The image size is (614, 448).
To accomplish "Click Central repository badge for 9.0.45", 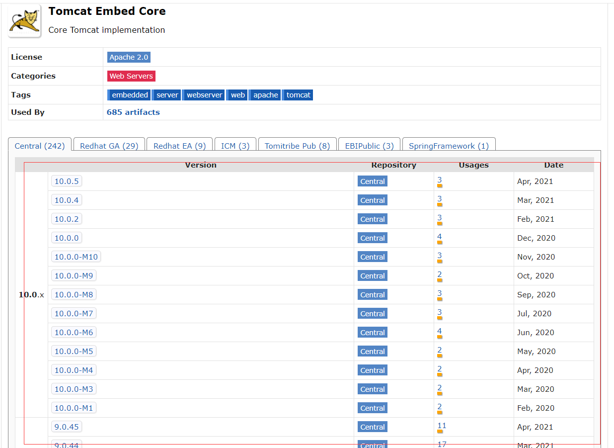I will [373, 427].
